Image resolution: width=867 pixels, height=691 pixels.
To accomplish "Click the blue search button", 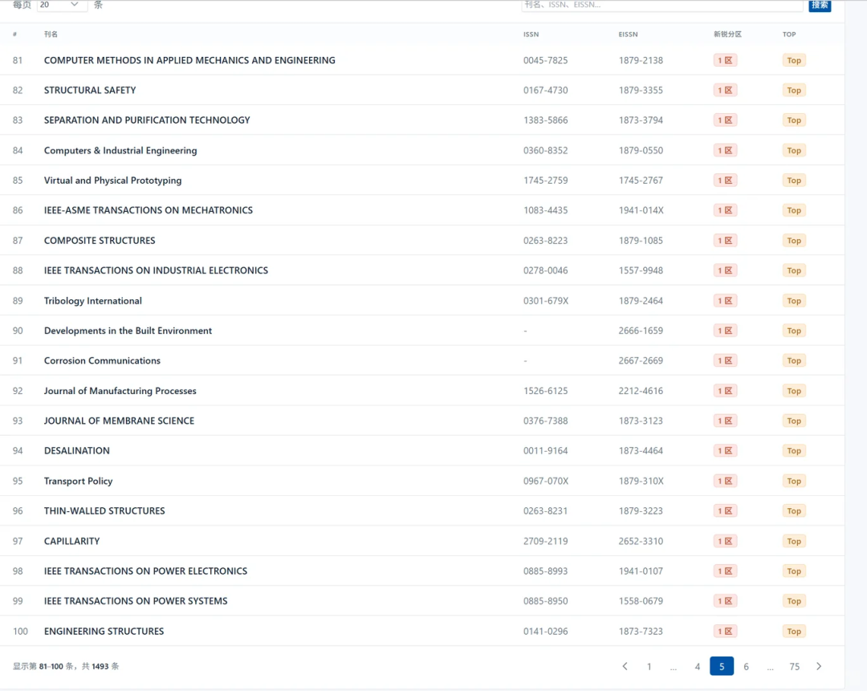I will [820, 5].
